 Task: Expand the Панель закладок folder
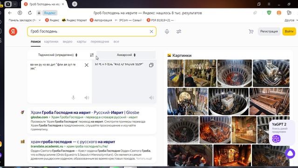click(25, 20)
